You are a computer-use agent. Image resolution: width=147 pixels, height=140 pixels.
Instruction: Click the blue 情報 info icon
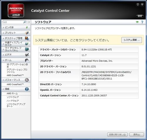pyautogui.click(x=27, y=89)
